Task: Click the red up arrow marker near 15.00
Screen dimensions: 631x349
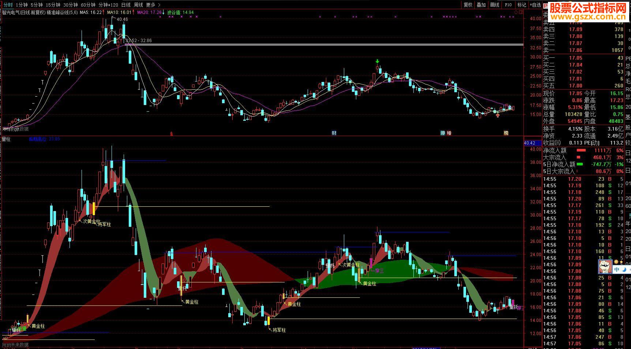Action: tap(497, 115)
